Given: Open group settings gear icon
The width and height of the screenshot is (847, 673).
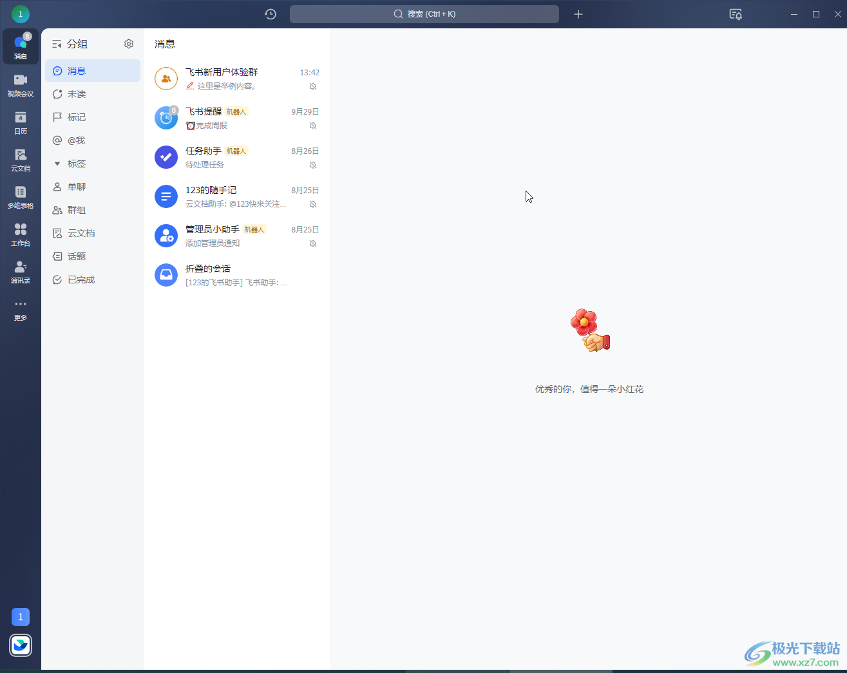Looking at the screenshot, I should [x=129, y=44].
